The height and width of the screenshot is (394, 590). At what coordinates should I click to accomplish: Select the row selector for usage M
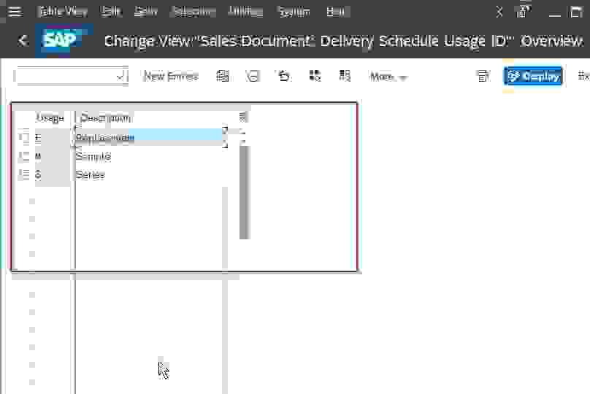(x=23, y=156)
